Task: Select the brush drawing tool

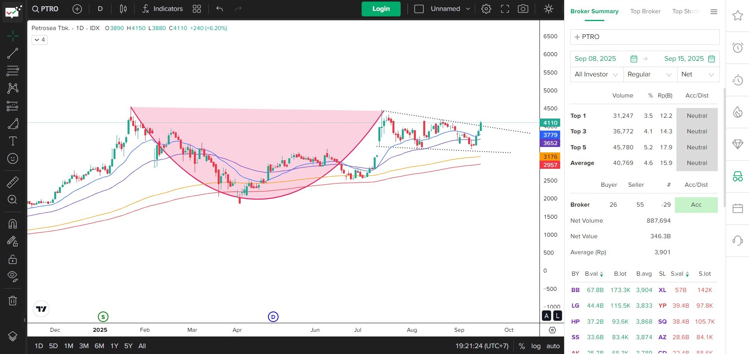Action: pyautogui.click(x=12, y=124)
